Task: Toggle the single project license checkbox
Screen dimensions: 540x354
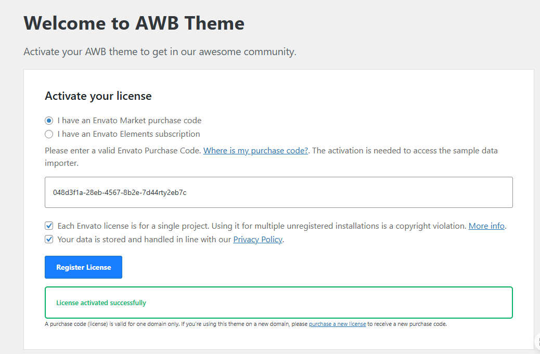Action: [49, 226]
